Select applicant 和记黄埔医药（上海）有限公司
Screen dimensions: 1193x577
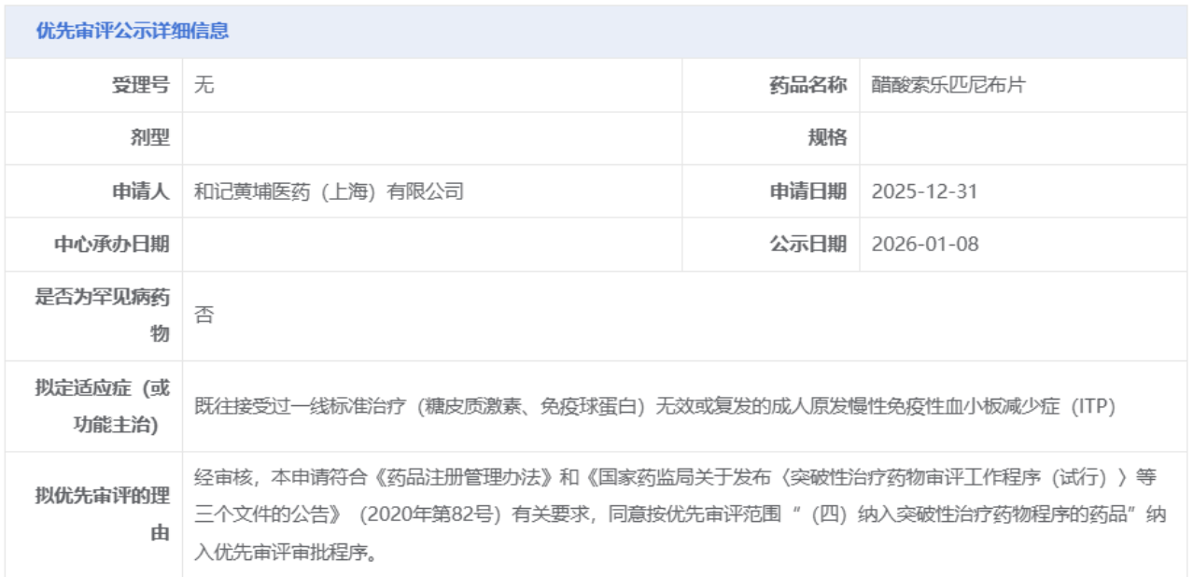[329, 191]
